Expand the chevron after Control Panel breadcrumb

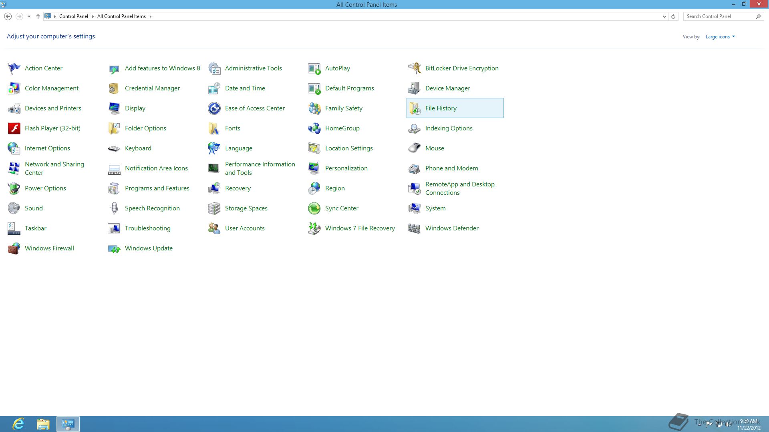point(93,16)
